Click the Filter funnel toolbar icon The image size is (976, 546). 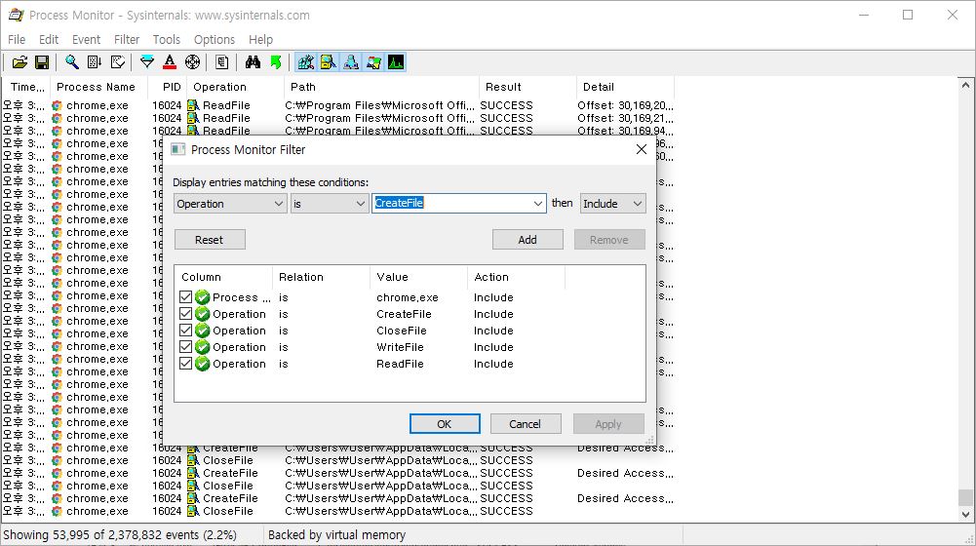pyautogui.click(x=147, y=62)
